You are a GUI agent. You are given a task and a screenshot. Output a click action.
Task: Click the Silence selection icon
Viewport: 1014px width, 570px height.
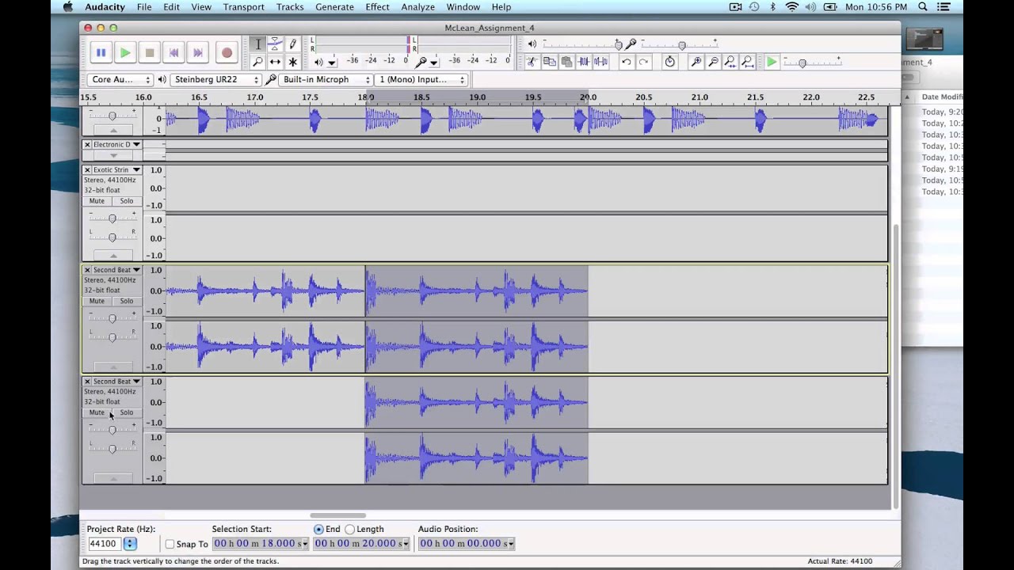point(601,62)
